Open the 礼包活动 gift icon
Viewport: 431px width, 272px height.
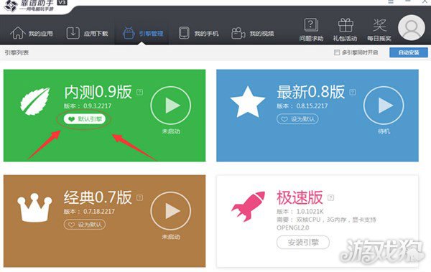click(x=346, y=29)
